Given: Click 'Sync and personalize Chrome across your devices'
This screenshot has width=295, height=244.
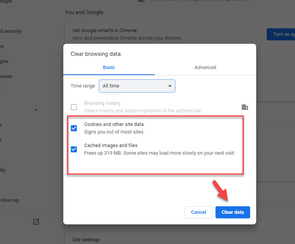Looking at the screenshot, I should tap(127, 38).
